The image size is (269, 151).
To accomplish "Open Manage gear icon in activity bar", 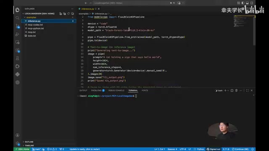I will pos(18,143).
